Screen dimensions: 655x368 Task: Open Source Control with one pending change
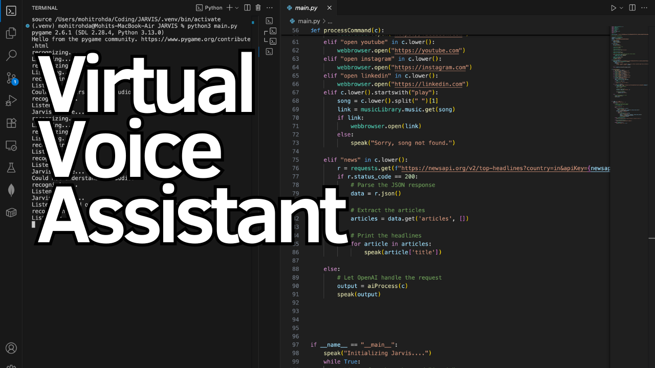(11, 78)
